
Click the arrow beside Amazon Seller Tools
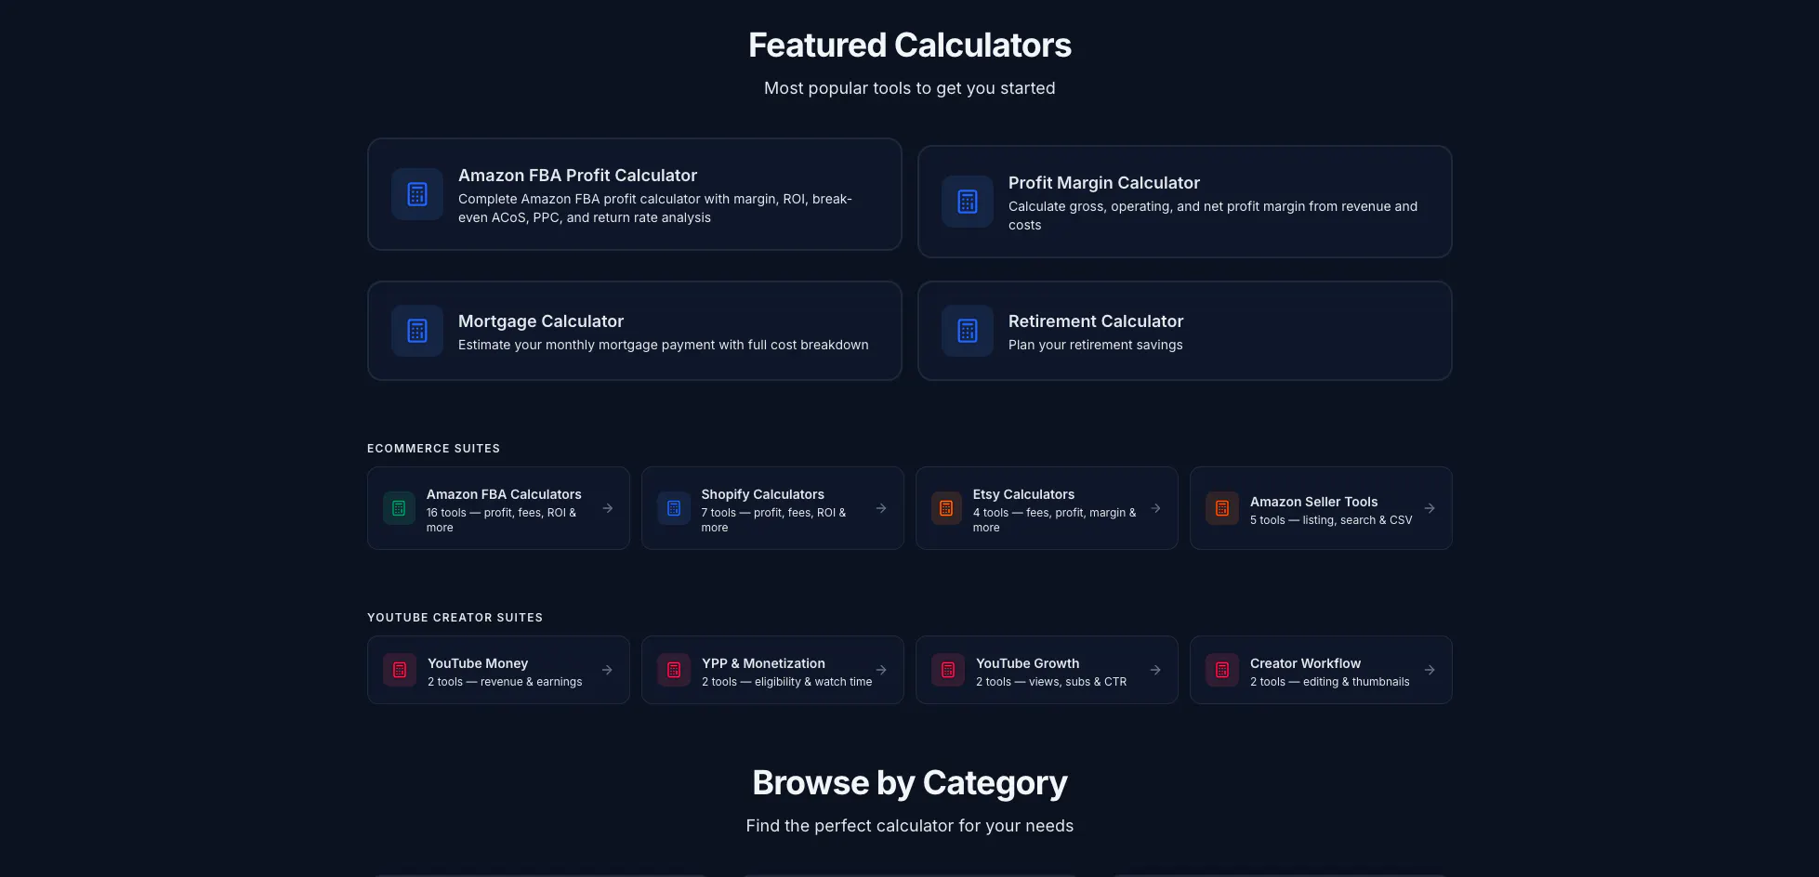click(x=1430, y=508)
